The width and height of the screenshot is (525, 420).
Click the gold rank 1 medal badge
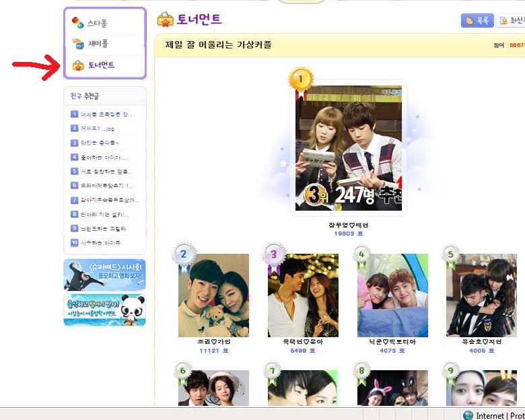[x=300, y=81]
